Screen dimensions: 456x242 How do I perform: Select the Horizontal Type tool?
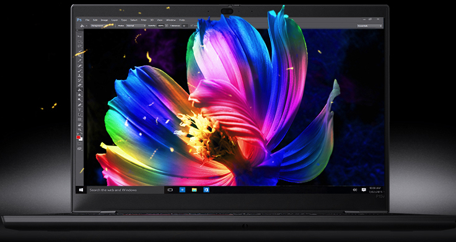point(79,110)
